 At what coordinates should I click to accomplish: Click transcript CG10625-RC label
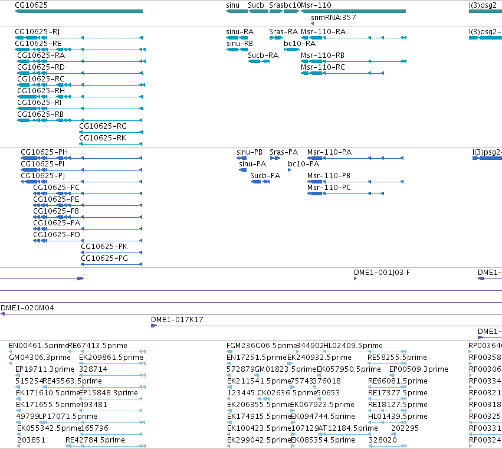[x=41, y=79]
